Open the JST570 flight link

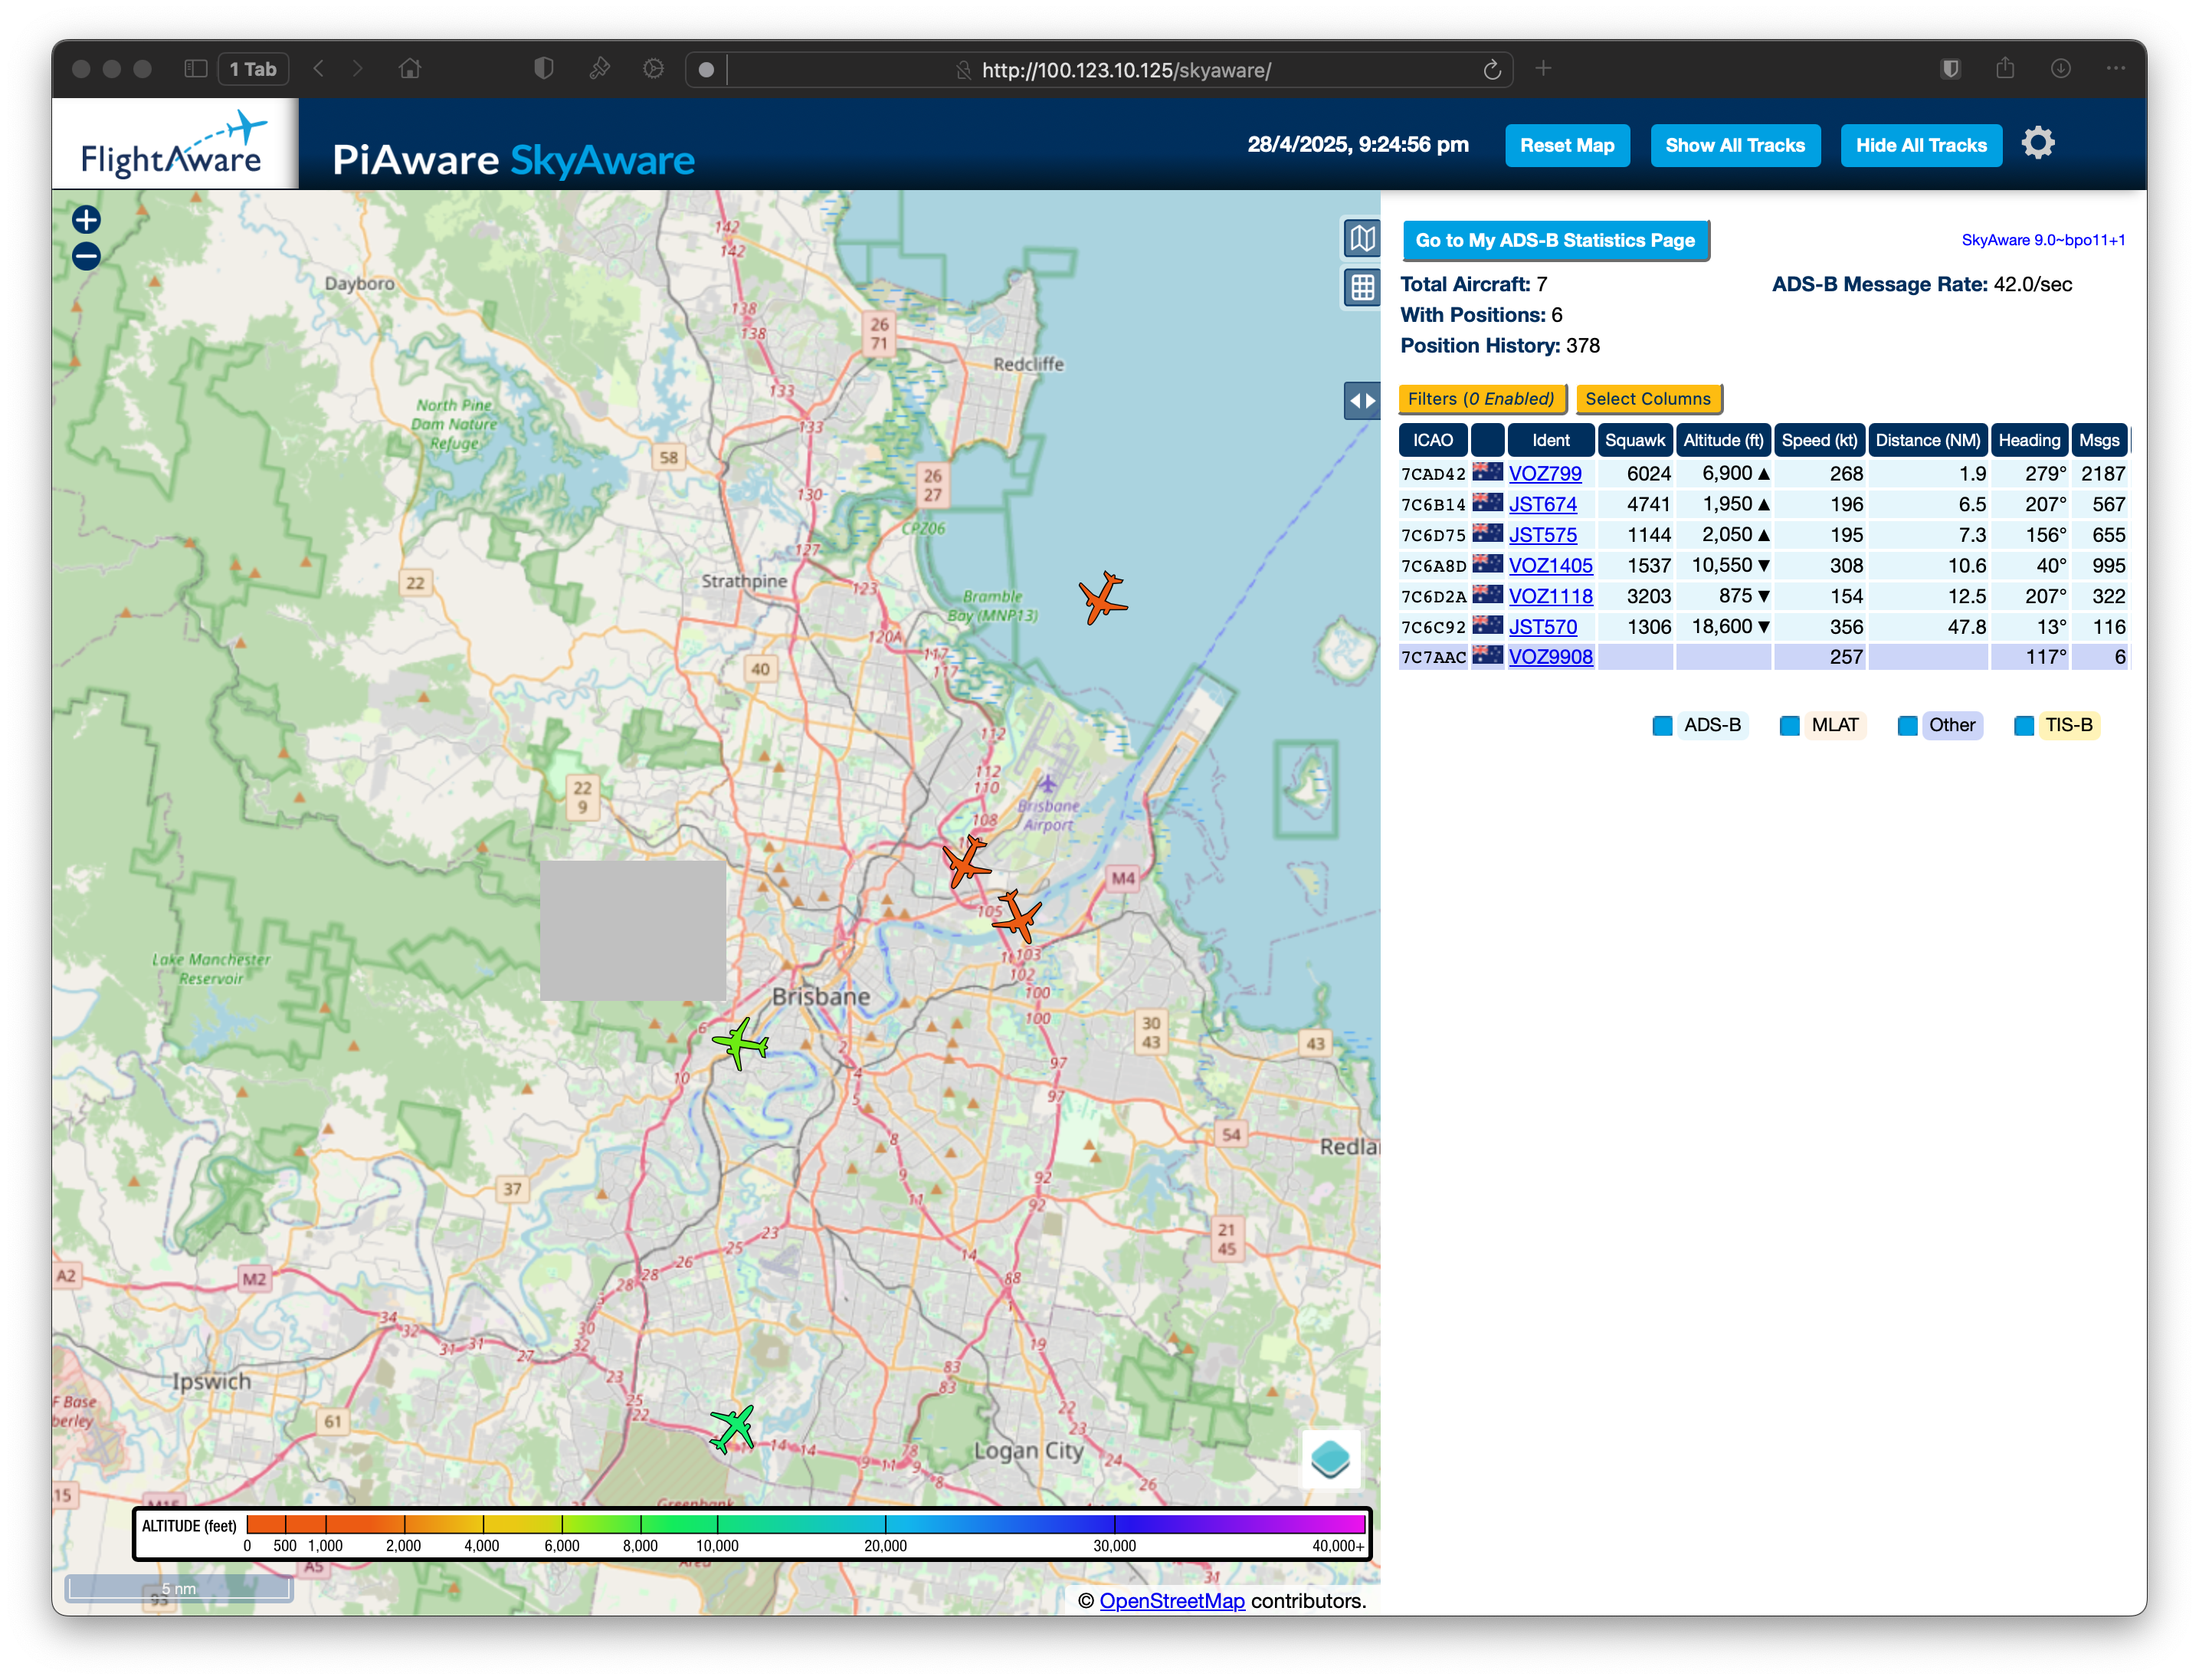[x=1542, y=627]
